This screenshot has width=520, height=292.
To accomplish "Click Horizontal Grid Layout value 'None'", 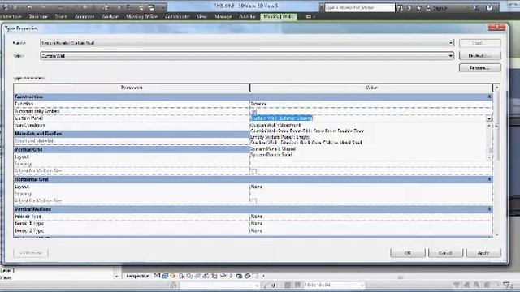I will pyautogui.click(x=370, y=187).
